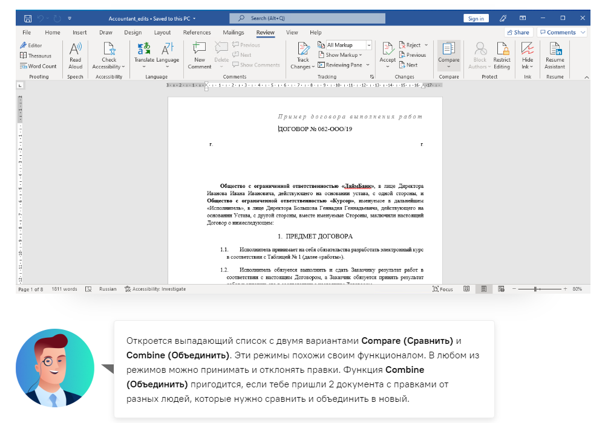Screen dimensions: 605x423
Task: Open the References ribbon tab
Action: tap(197, 33)
